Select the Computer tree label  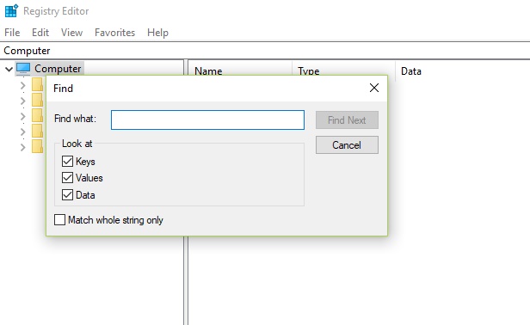(58, 69)
